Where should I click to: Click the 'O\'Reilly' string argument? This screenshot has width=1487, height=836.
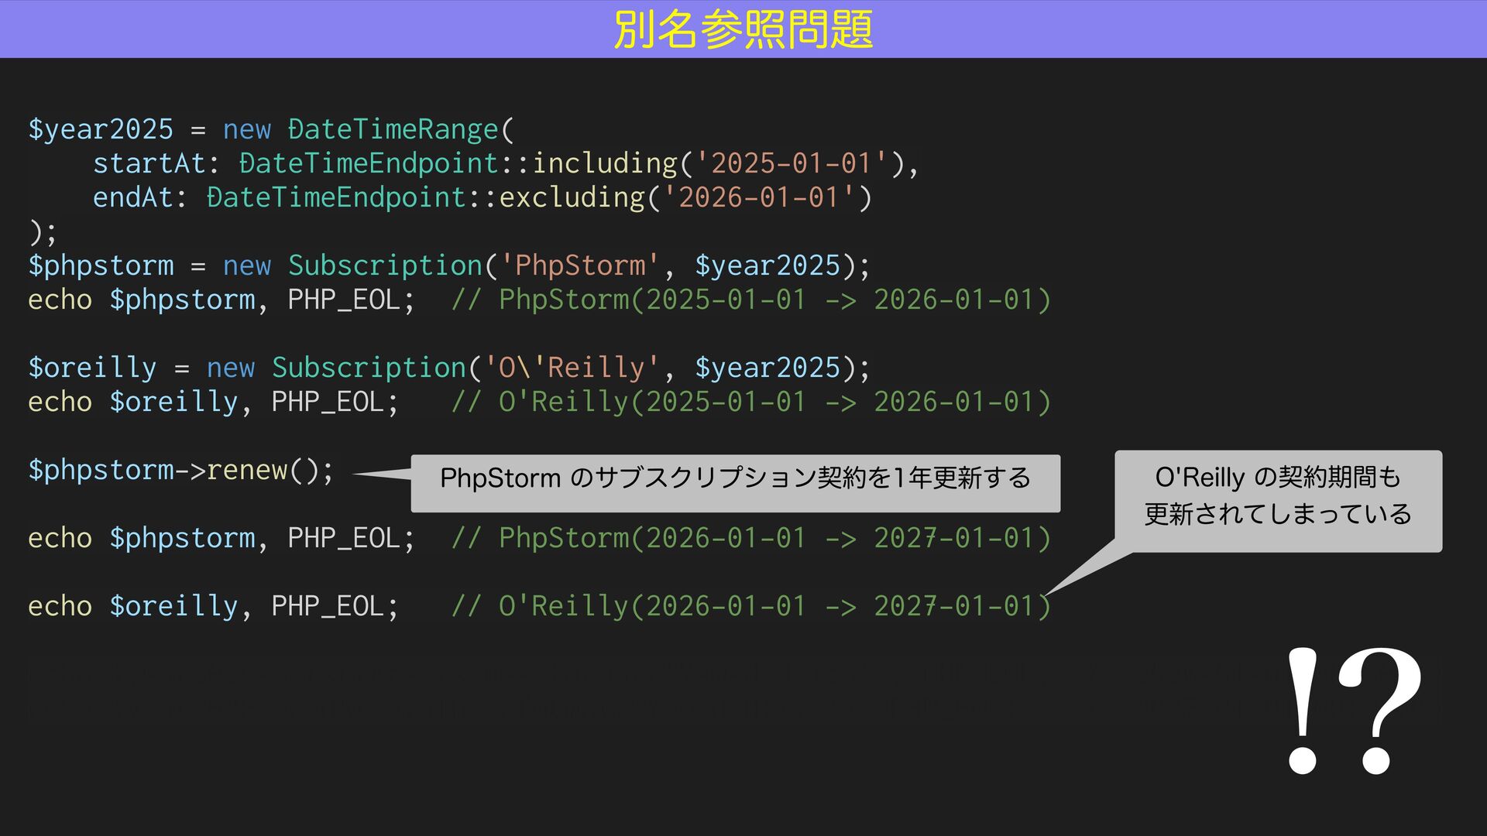(x=572, y=368)
